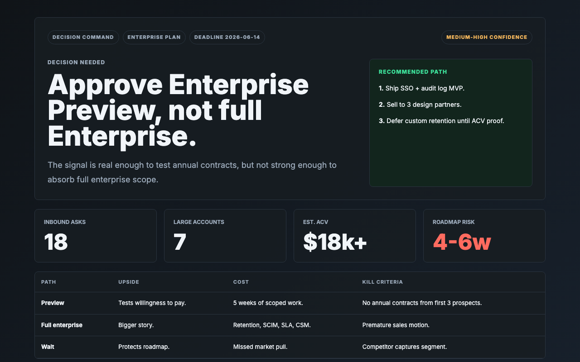Click the DEADLINE 2026-06-14 badge

(x=227, y=37)
